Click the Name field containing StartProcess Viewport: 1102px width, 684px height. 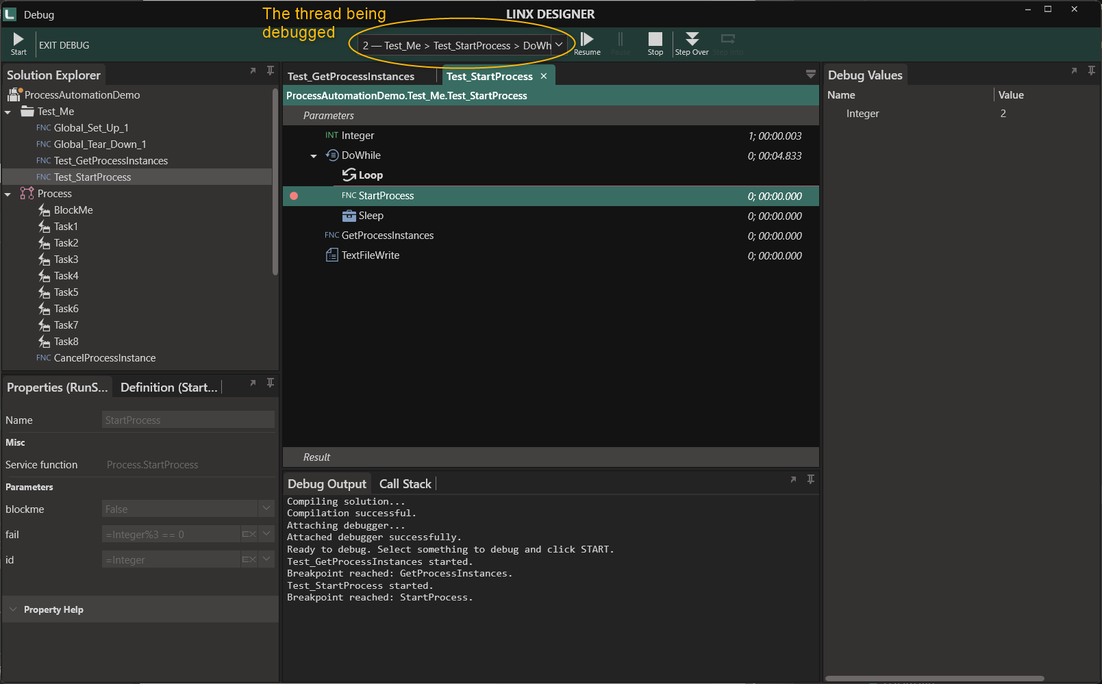(x=188, y=420)
